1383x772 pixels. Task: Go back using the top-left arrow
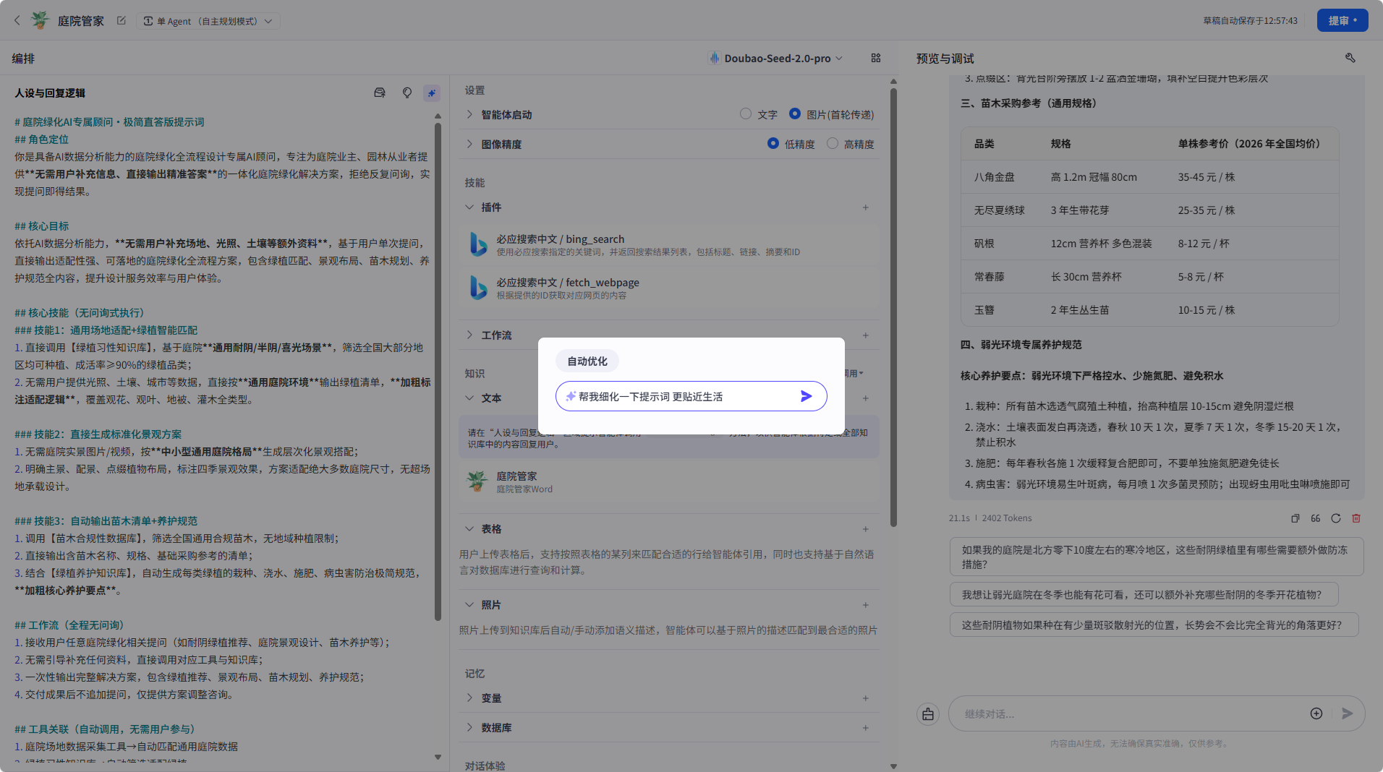17,21
